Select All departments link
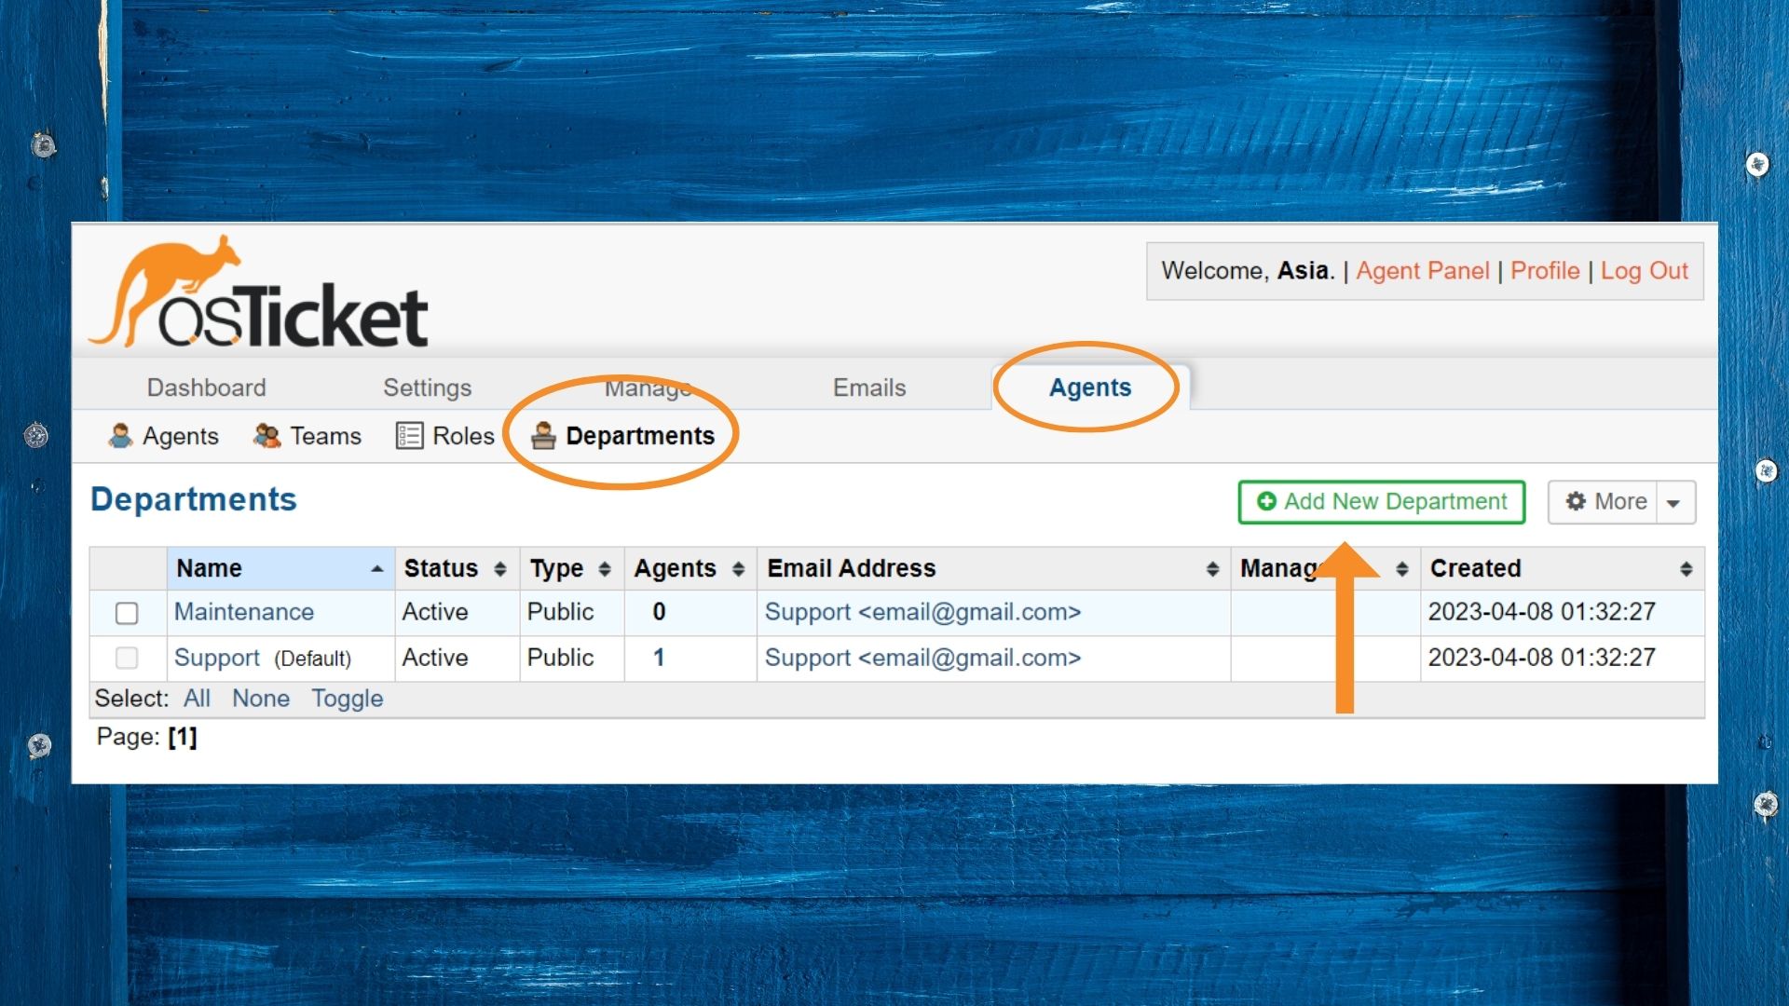 (x=197, y=699)
